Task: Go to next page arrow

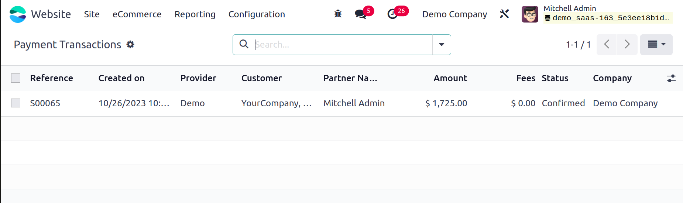Action: tap(627, 45)
